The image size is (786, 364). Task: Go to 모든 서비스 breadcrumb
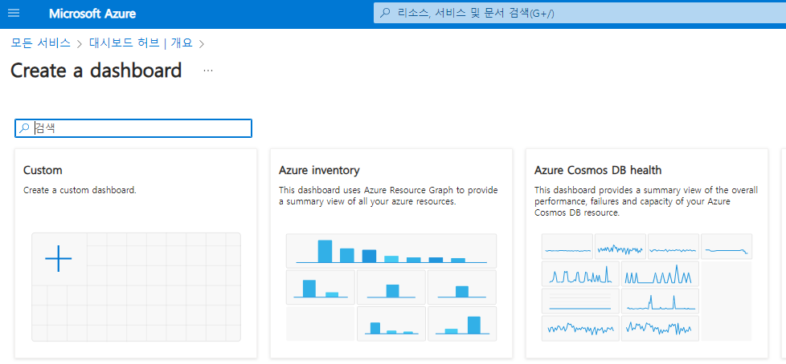41,42
